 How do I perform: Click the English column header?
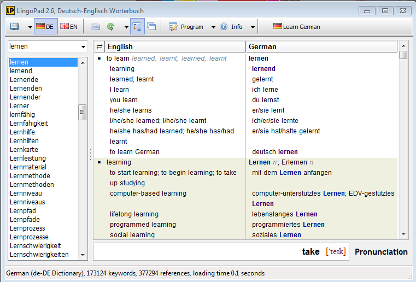175,46
